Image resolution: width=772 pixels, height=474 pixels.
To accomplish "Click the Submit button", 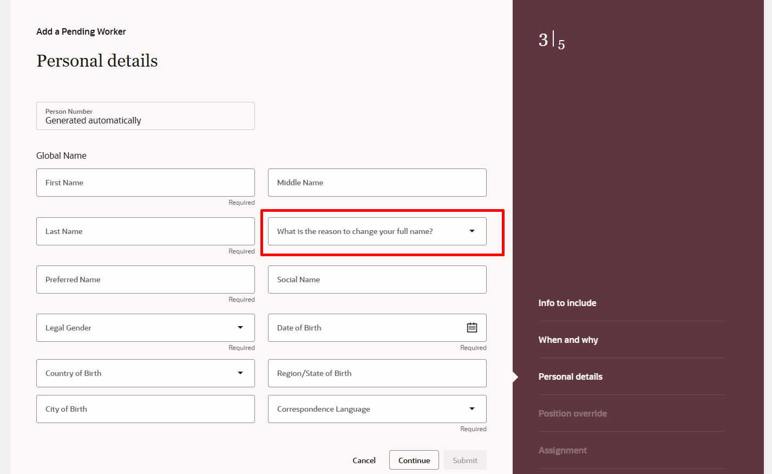I will click(465, 460).
